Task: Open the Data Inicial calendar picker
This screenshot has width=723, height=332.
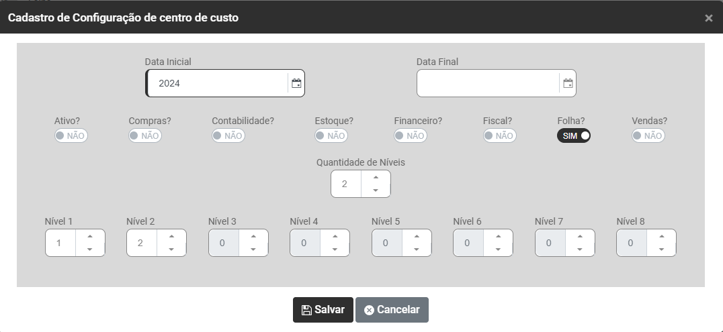Action: point(296,84)
